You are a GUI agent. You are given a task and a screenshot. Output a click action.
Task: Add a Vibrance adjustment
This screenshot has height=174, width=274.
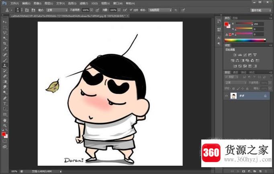[255, 55]
